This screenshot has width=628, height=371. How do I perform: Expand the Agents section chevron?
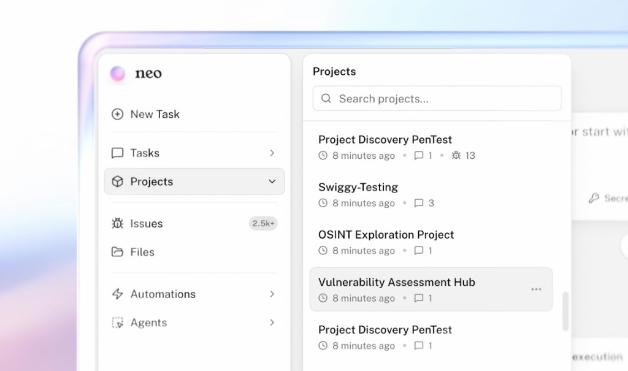pos(272,323)
